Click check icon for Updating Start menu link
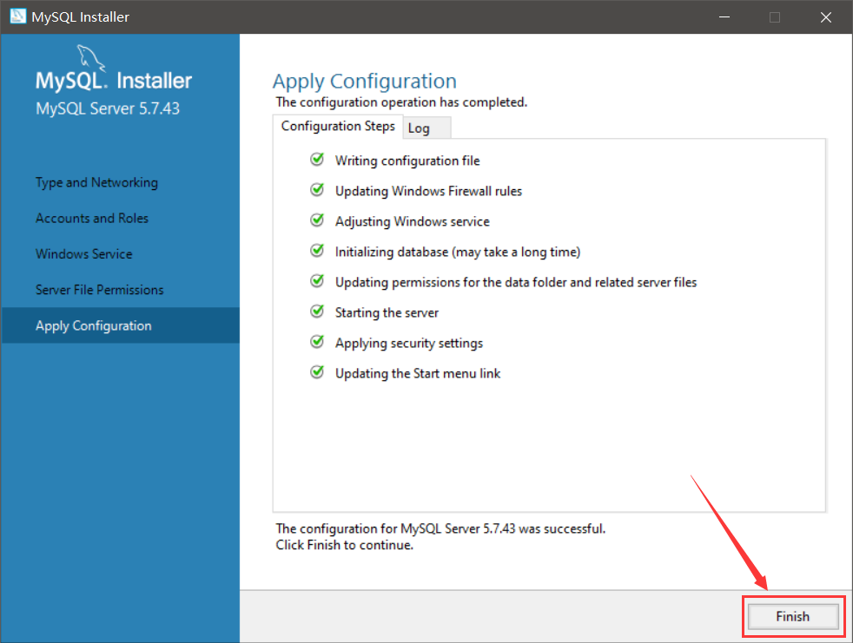853x643 pixels. [x=317, y=372]
